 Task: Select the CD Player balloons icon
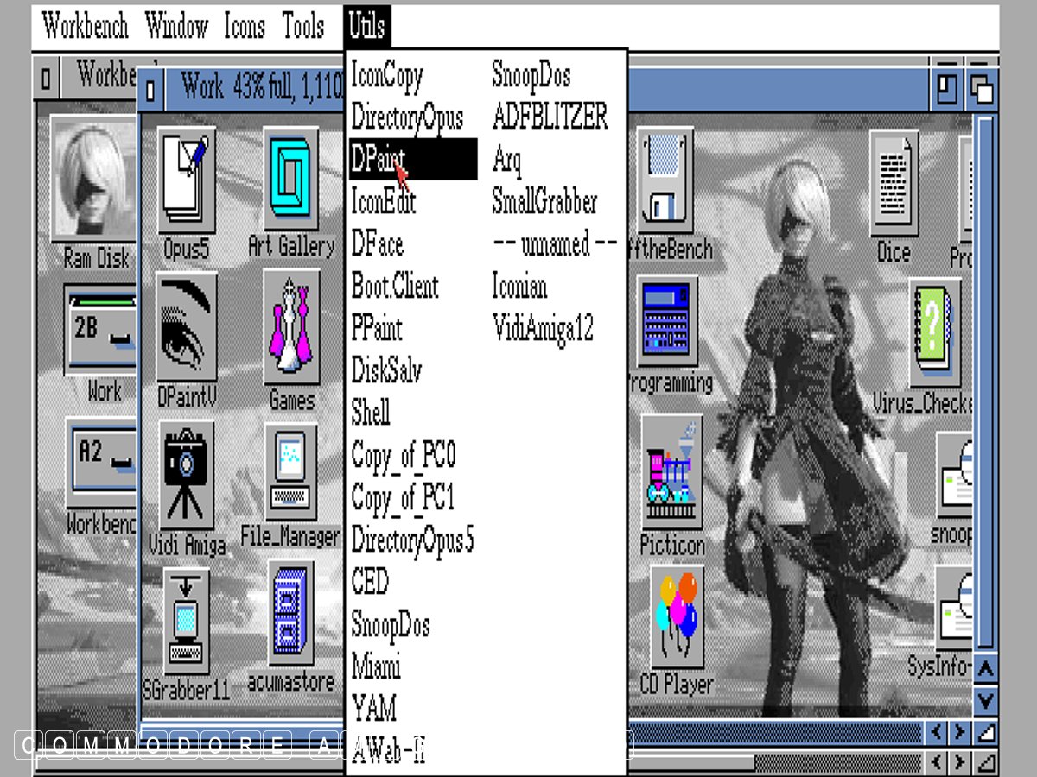tap(677, 618)
